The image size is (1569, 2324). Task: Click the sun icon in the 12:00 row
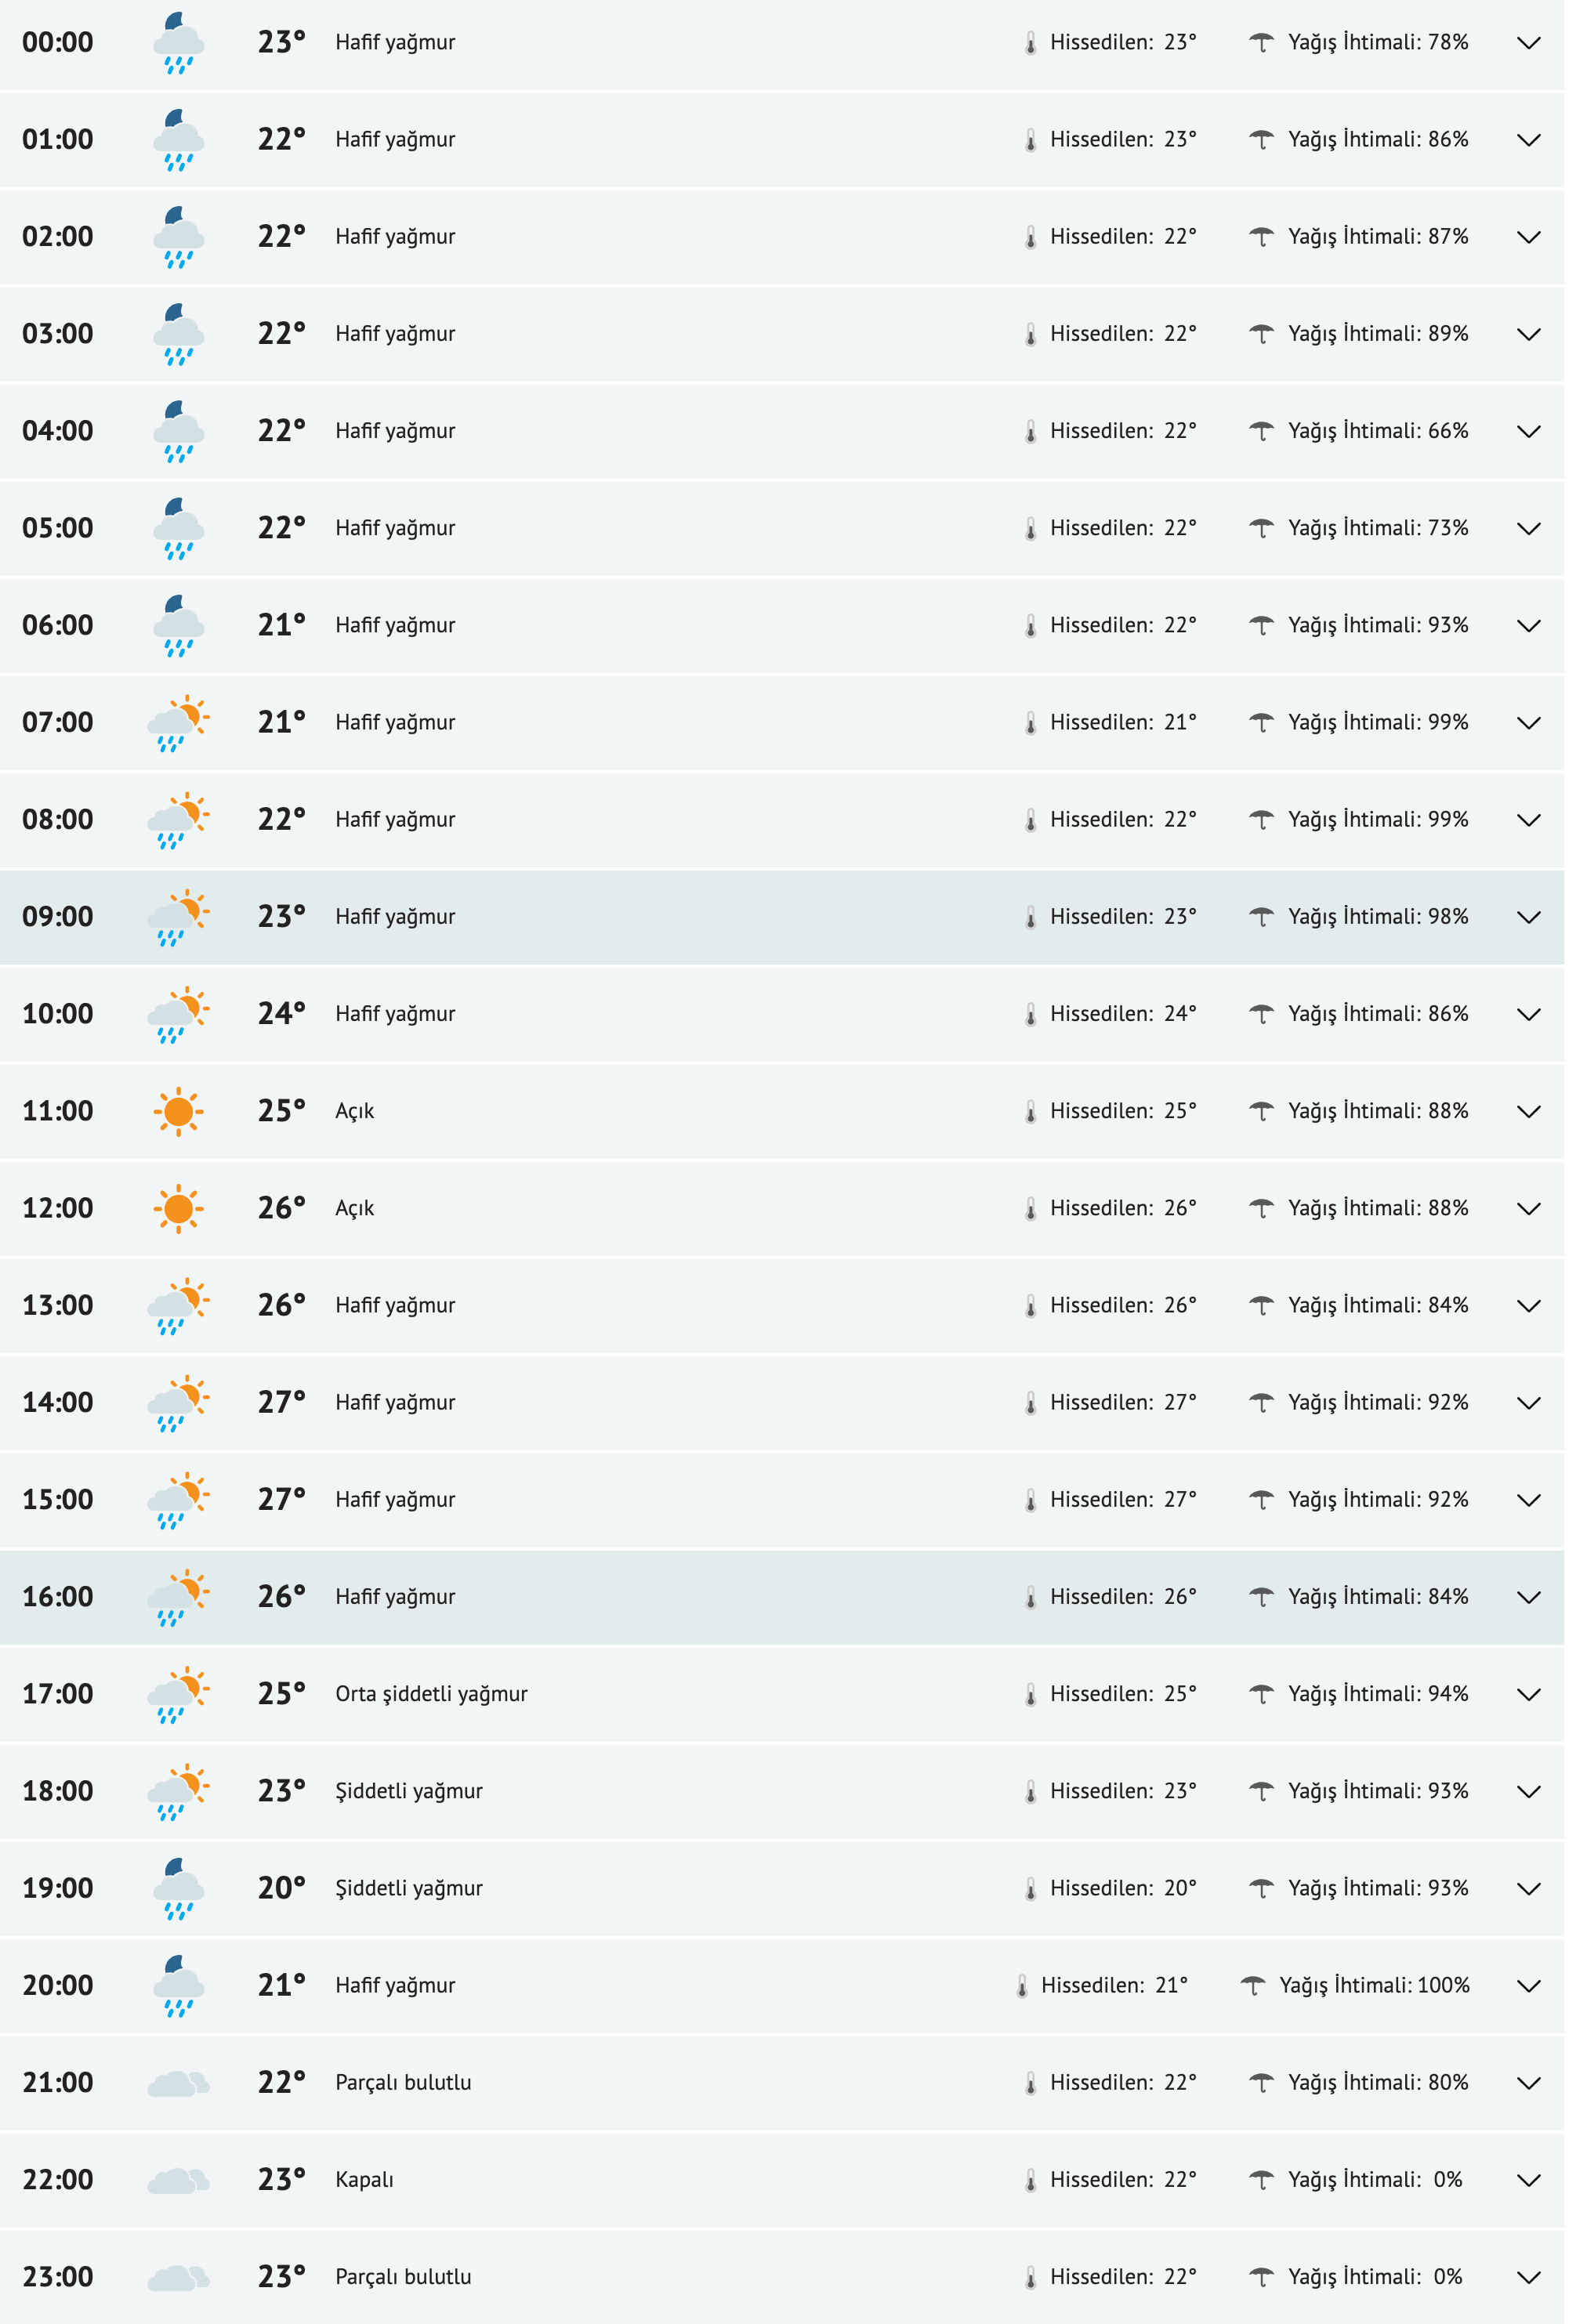178,1208
